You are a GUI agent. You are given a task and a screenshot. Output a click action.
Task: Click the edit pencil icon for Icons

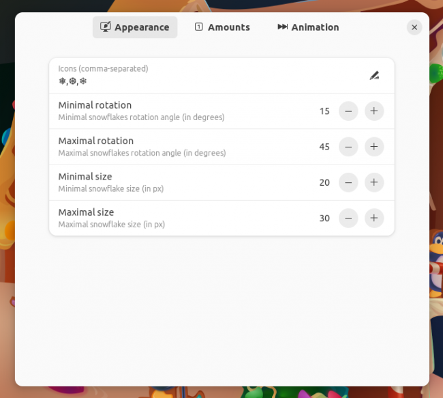[374, 76]
